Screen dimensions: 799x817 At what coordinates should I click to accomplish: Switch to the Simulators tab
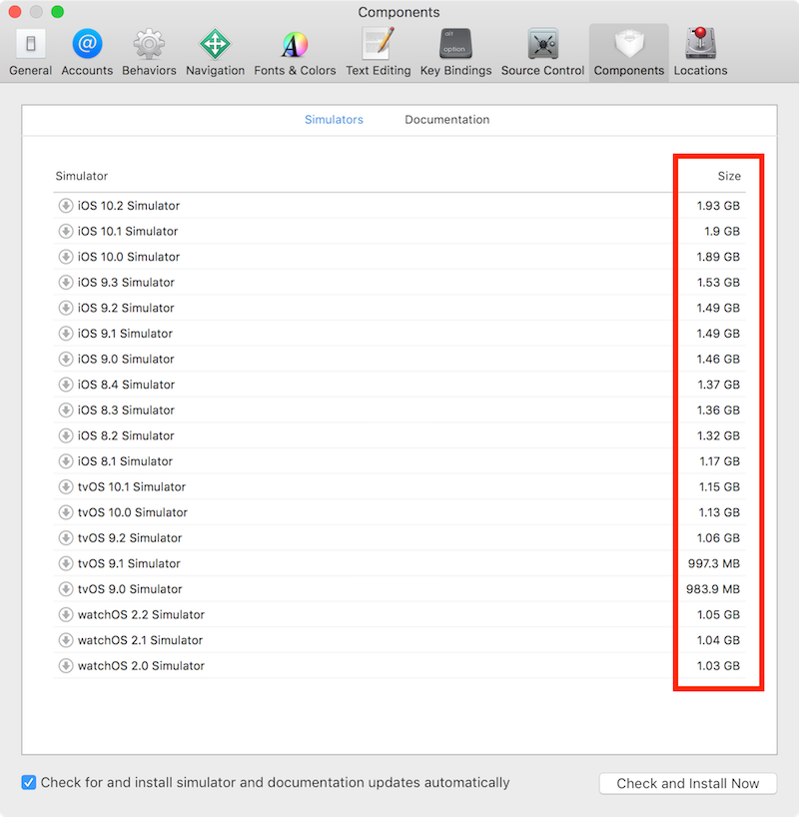click(x=334, y=119)
